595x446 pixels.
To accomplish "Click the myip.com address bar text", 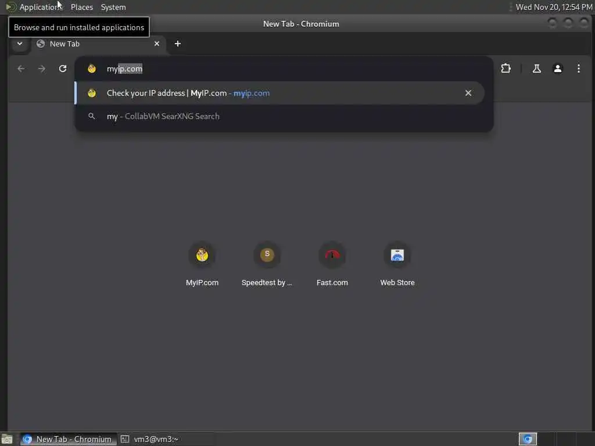I will (124, 69).
